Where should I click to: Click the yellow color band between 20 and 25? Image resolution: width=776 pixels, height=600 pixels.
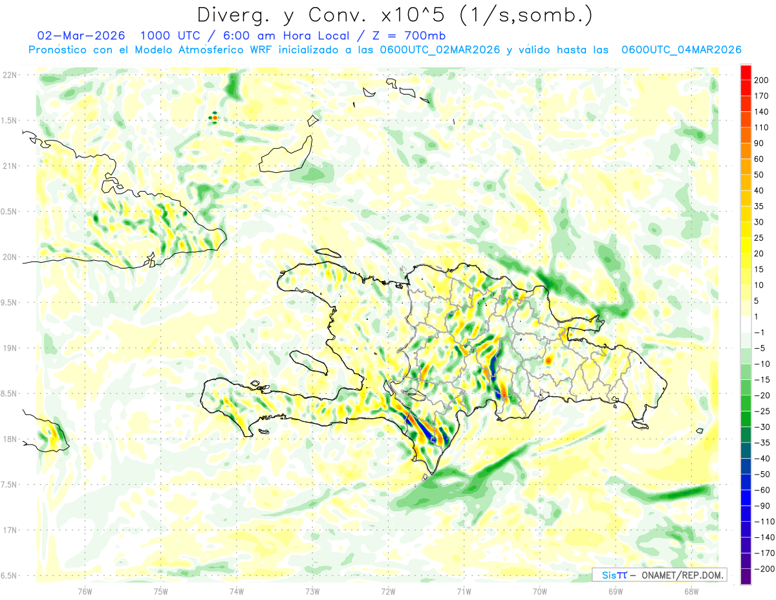(x=746, y=246)
